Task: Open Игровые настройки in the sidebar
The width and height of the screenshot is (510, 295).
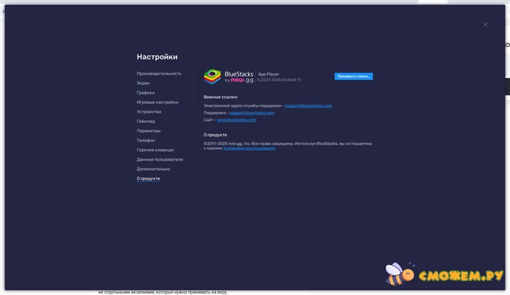Action: click(157, 102)
